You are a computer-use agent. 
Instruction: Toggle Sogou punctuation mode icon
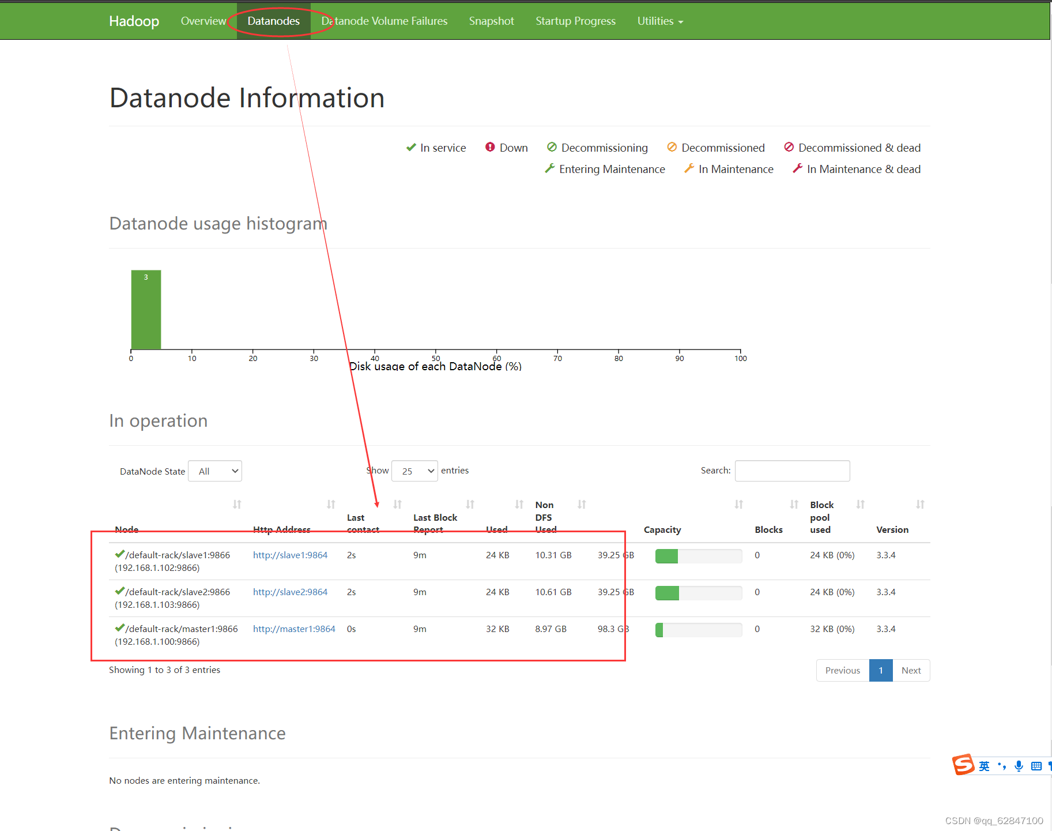[1002, 766]
